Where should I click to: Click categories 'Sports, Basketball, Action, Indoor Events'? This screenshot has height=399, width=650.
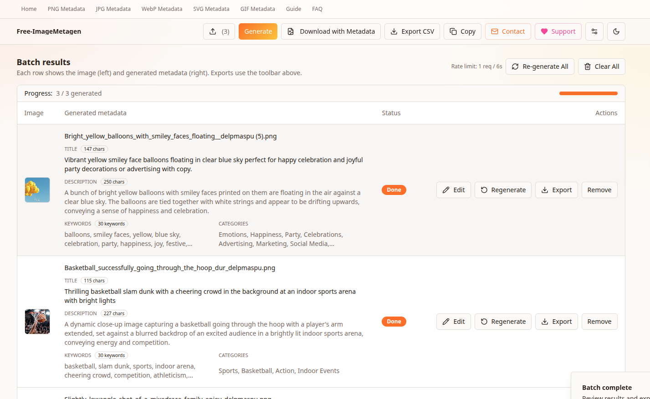pyautogui.click(x=279, y=371)
